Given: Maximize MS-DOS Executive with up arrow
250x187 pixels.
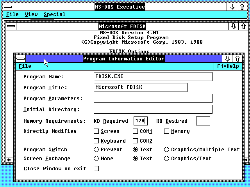Looking at the screenshot, I should [x=242, y=7].
